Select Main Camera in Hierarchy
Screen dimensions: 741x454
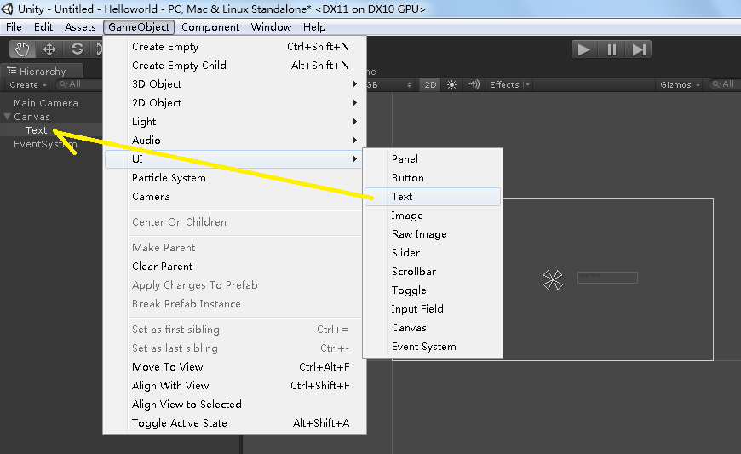(46, 102)
